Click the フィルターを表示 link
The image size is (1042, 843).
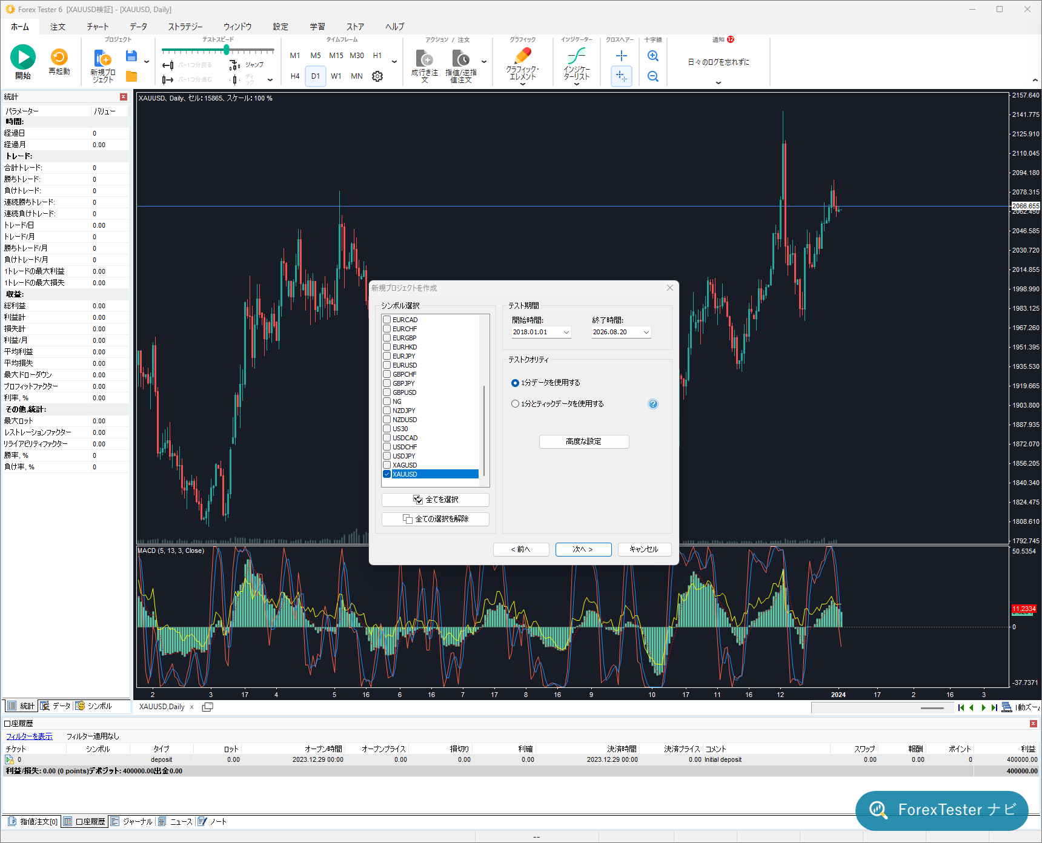[x=29, y=736]
